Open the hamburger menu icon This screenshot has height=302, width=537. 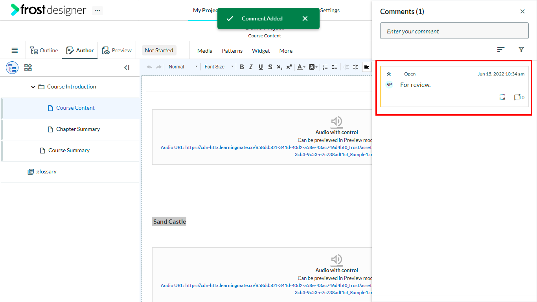click(x=15, y=50)
